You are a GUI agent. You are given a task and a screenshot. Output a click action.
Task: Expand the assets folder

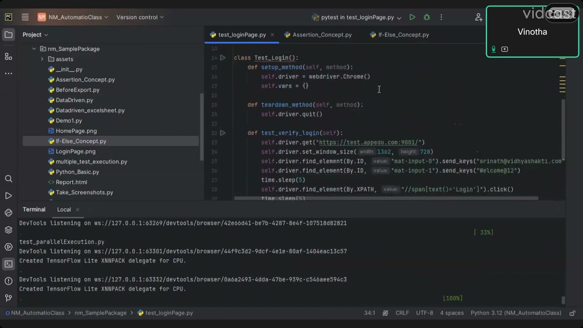(x=42, y=59)
